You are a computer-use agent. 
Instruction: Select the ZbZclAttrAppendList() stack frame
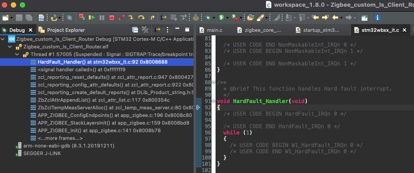[x=97, y=100]
